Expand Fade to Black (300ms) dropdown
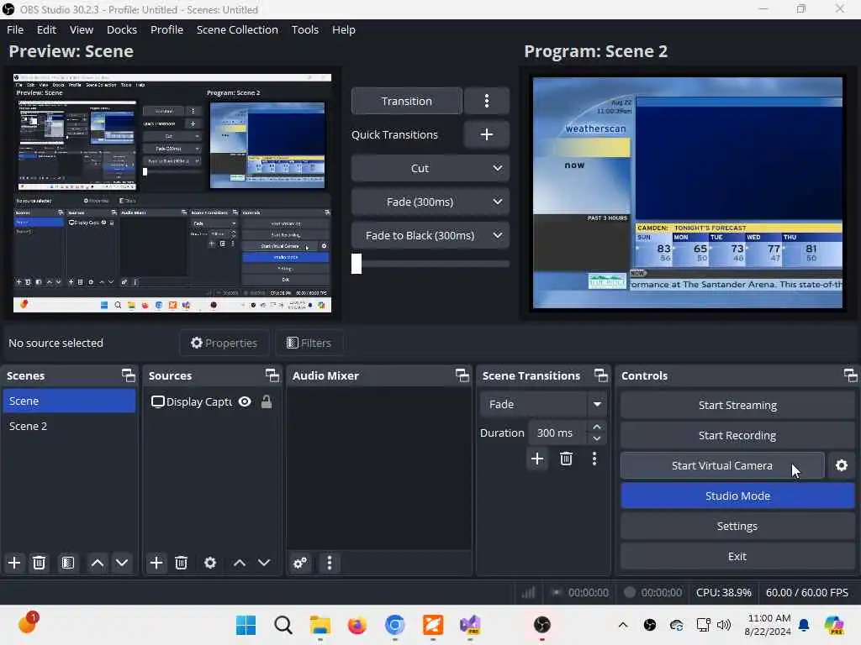The image size is (861, 645). (x=498, y=235)
